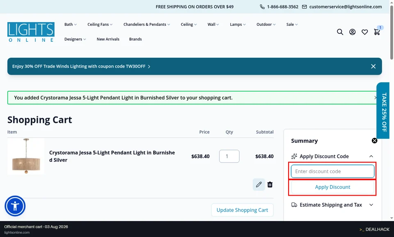Viewport: 394px width, 237px height.
Task: Click the Shopping Cart heading
Action: pyautogui.click(x=40, y=120)
